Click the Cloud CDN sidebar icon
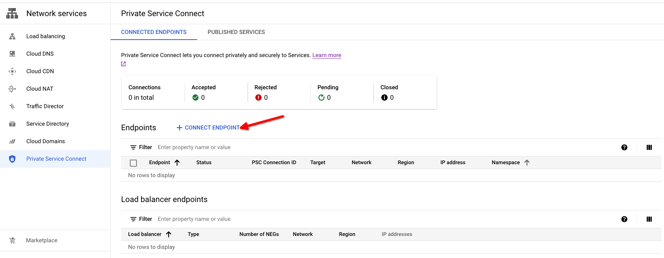The height and width of the screenshot is (258, 664). (12, 71)
